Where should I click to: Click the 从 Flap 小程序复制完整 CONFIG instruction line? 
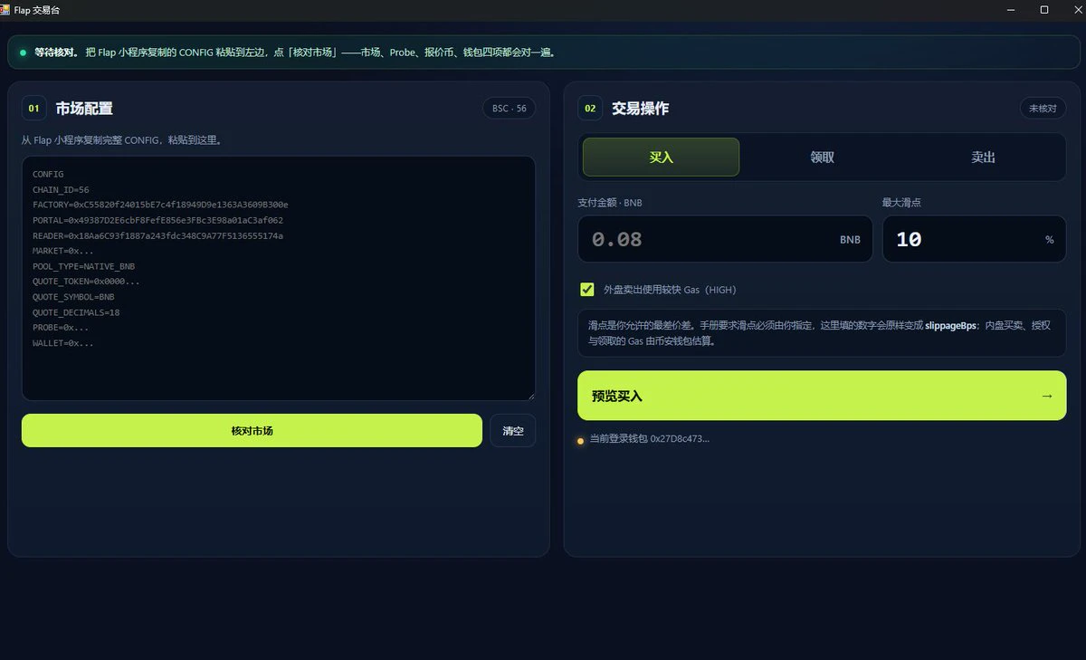tap(121, 140)
